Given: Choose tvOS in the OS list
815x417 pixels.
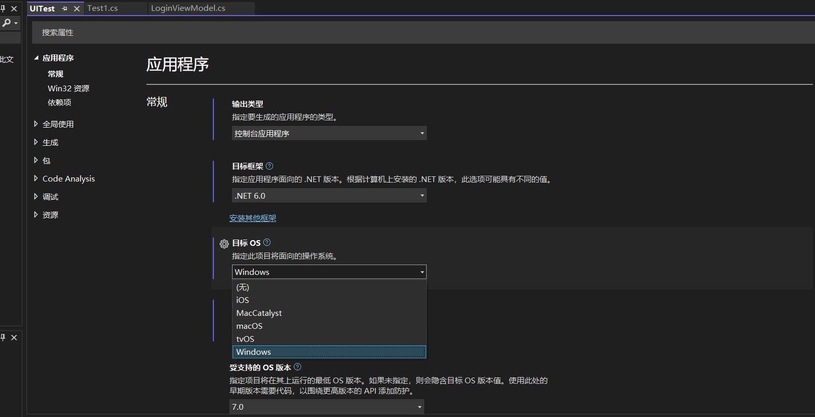Looking at the screenshot, I should pos(329,339).
